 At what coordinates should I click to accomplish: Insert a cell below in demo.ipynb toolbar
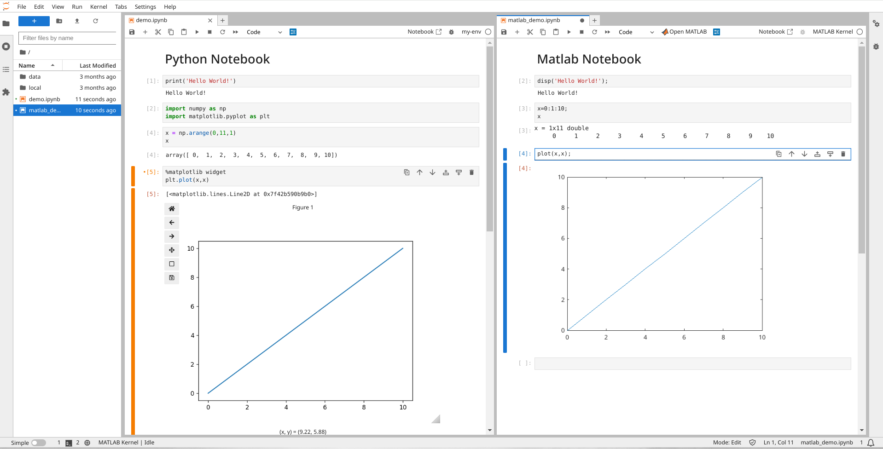[145, 32]
